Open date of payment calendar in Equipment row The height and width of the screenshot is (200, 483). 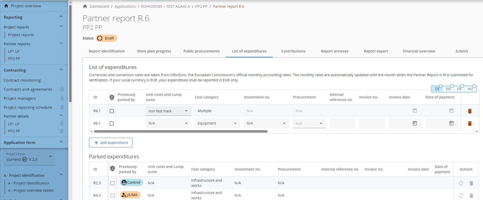tap(451, 124)
